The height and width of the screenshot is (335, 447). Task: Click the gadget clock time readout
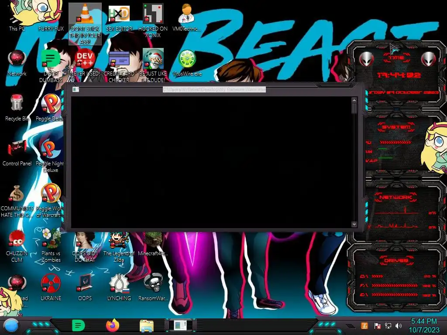399,75
